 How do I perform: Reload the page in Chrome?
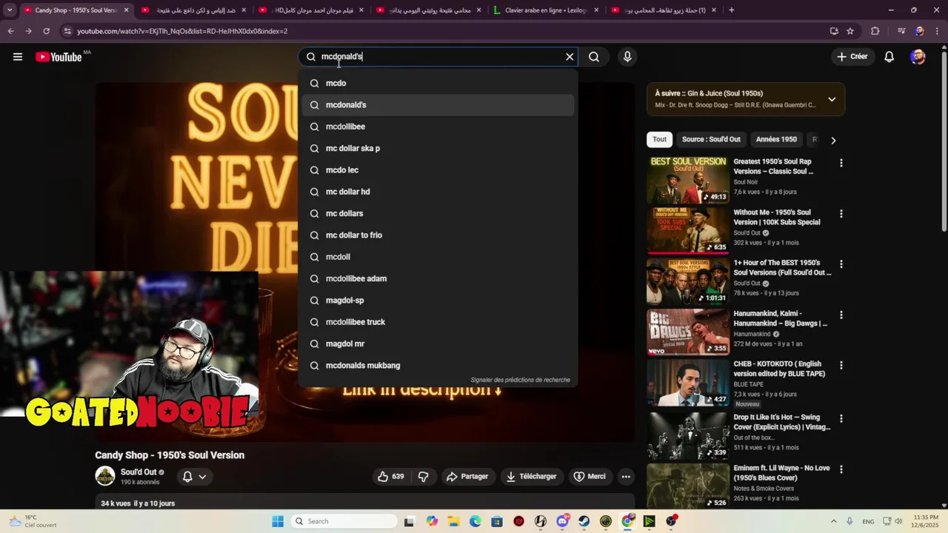click(x=46, y=31)
